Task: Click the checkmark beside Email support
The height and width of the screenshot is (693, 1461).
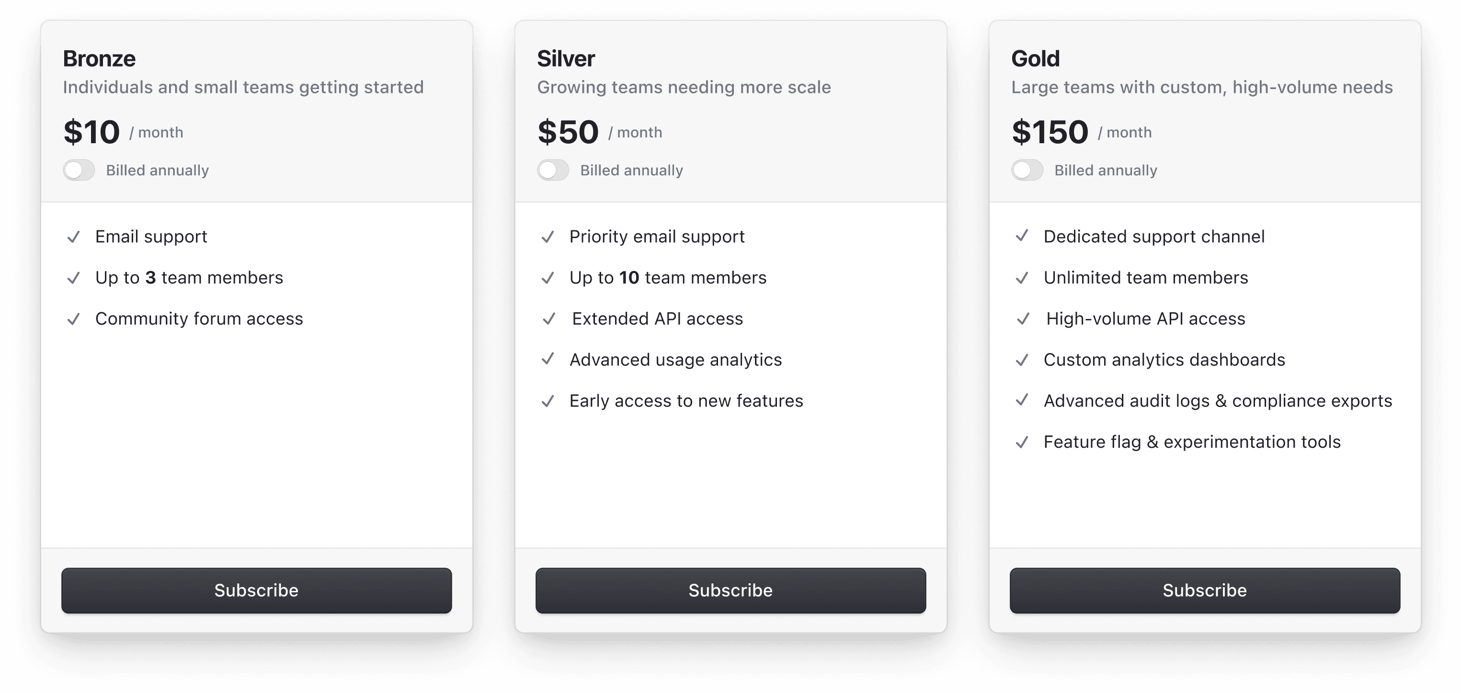Action: click(74, 237)
